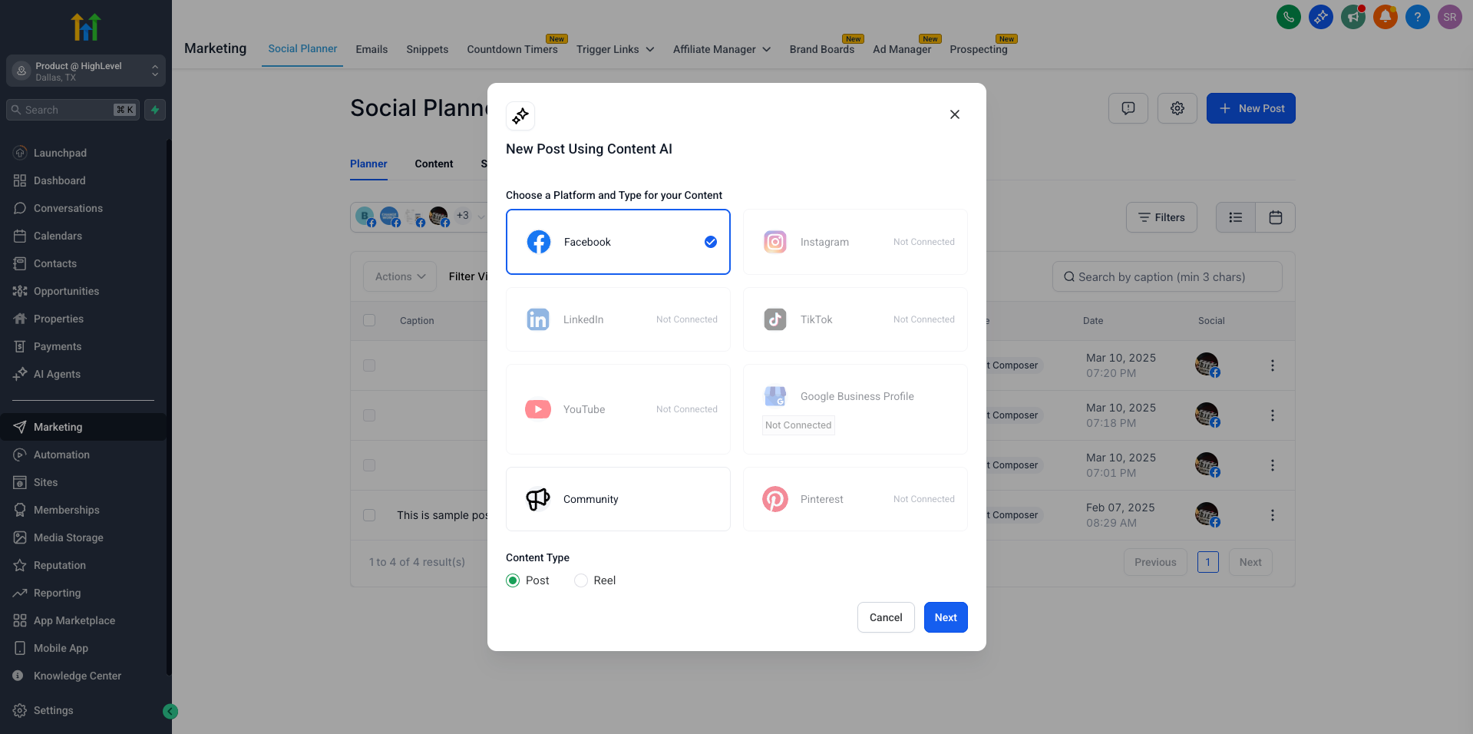Click Next in the dialog
The image size is (1473, 734).
pos(946,617)
